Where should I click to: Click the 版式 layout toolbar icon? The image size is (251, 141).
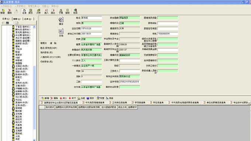click(x=31, y=11)
